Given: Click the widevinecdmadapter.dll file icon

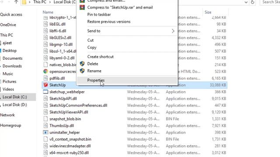Looking at the screenshot, I should coord(45,146).
